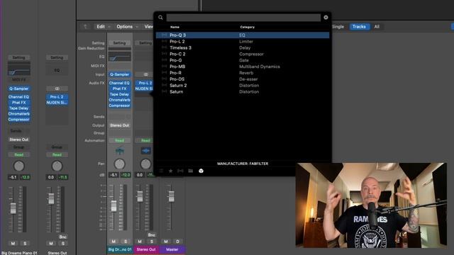Click the up-arrow icon left of Edit

point(85,27)
